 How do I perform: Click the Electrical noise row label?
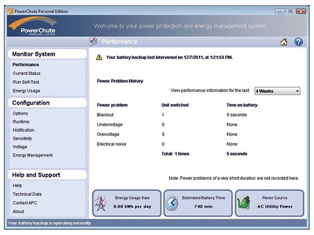[x=111, y=144]
